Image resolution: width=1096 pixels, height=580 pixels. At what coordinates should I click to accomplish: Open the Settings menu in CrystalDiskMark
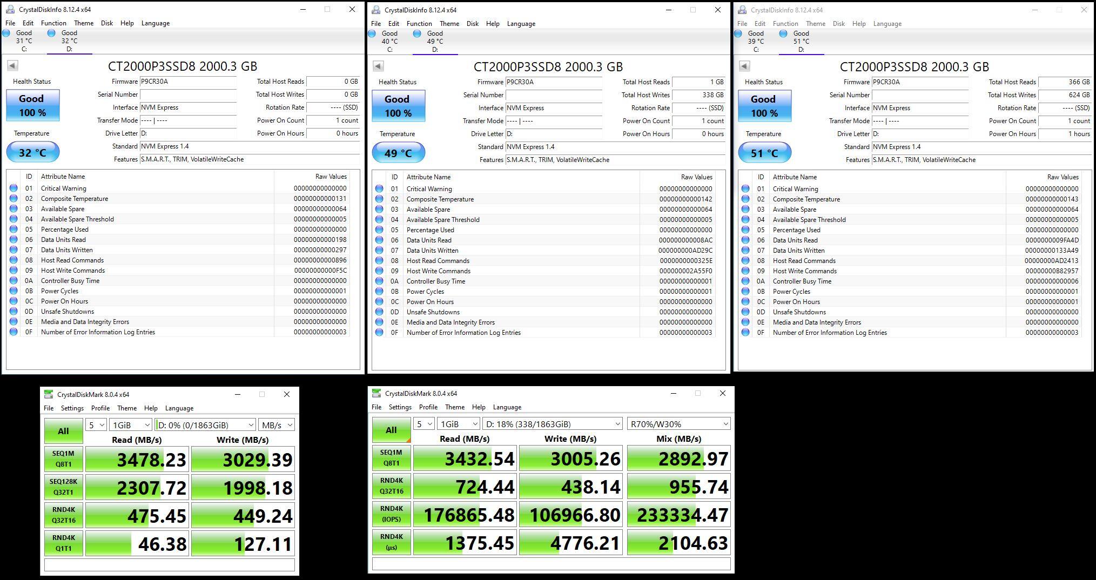click(x=72, y=408)
